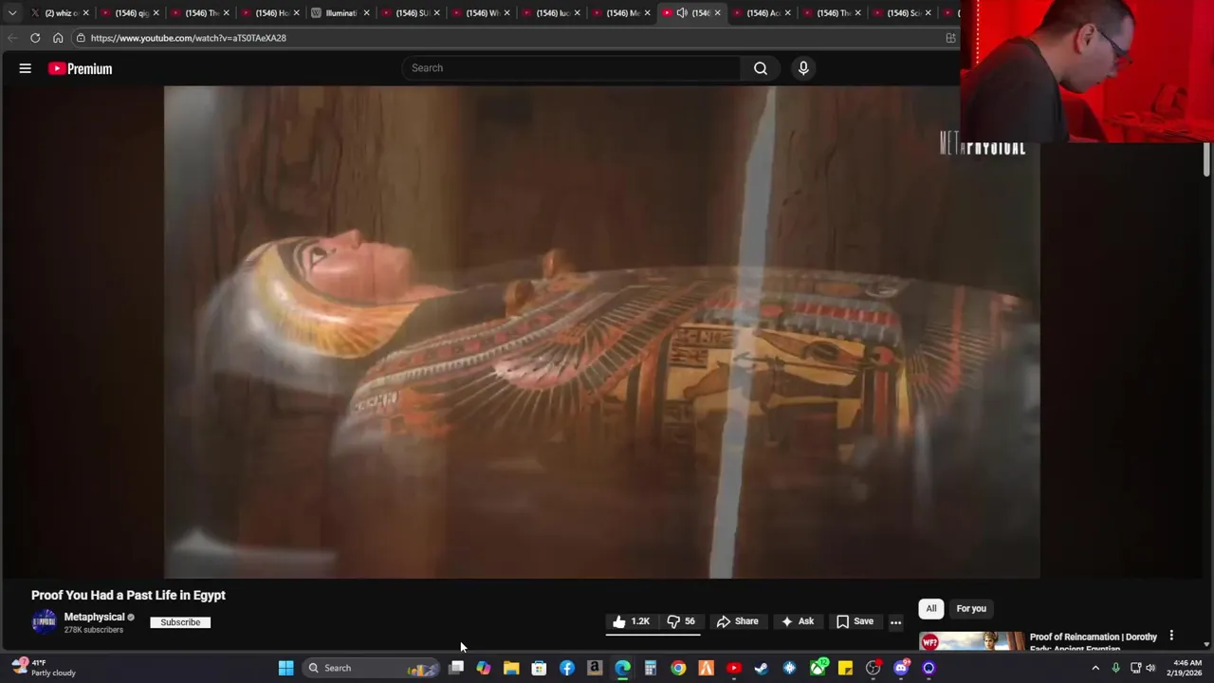Switch to Microsoft Edge on taskbar
Image resolution: width=1214 pixels, height=683 pixels.
tap(622, 668)
